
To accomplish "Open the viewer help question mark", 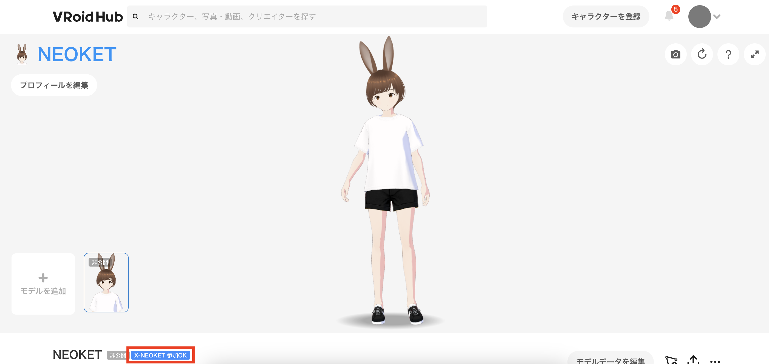I will [x=728, y=54].
